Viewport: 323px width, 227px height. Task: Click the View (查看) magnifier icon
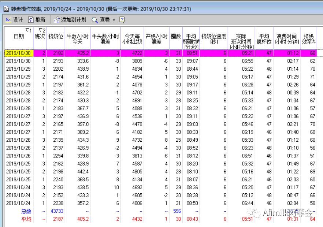[x=95, y=20]
